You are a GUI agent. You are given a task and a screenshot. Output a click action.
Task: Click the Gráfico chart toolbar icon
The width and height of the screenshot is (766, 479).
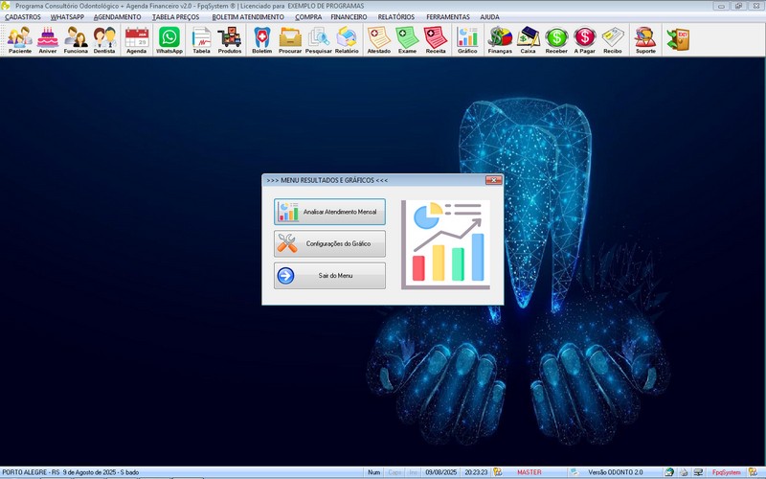pyautogui.click(x=467, y=39)
